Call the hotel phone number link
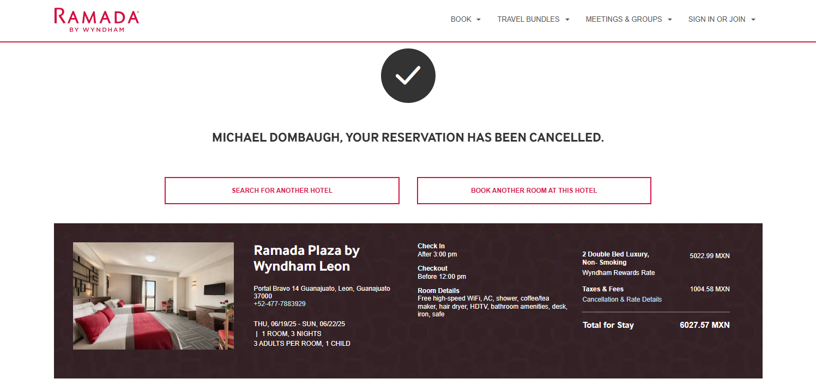 point(279,303)
